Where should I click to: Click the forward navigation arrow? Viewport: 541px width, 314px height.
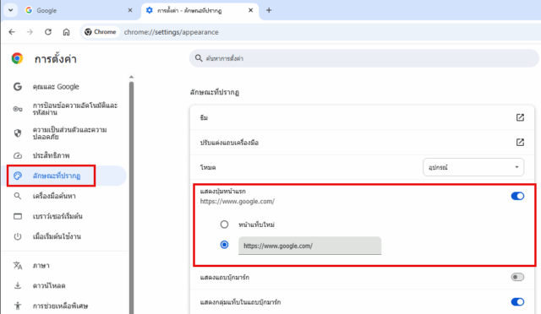coord(30,32)
